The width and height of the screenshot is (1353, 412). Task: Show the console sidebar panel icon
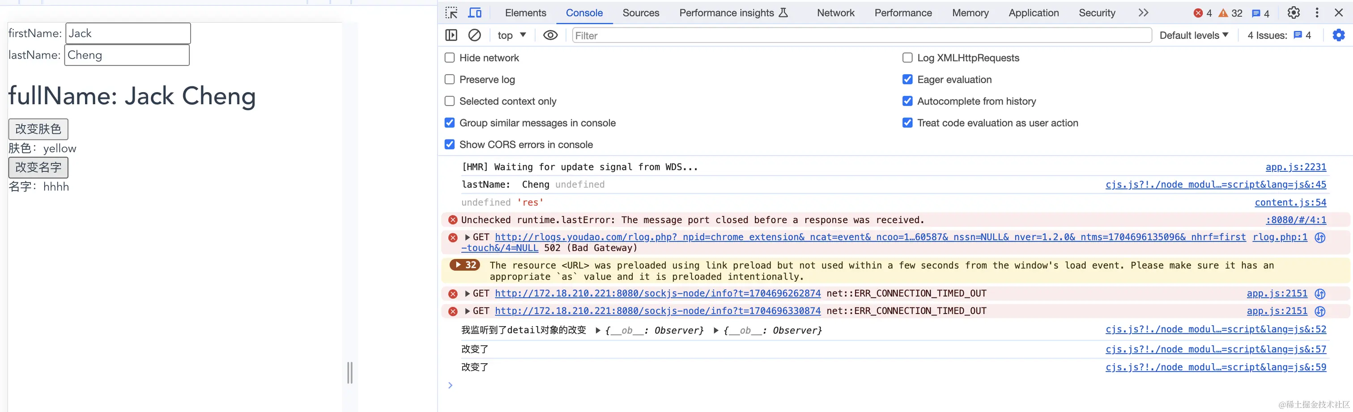click(x=451, y=35)
